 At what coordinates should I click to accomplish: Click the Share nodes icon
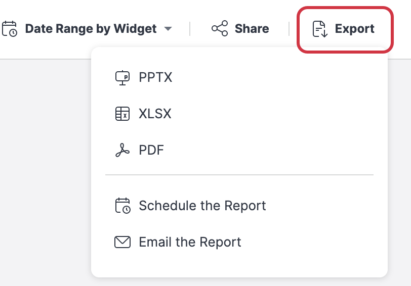(x=220, y=29)
